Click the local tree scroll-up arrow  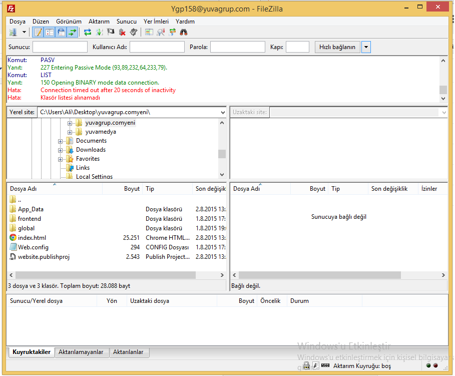click(222, 123)
